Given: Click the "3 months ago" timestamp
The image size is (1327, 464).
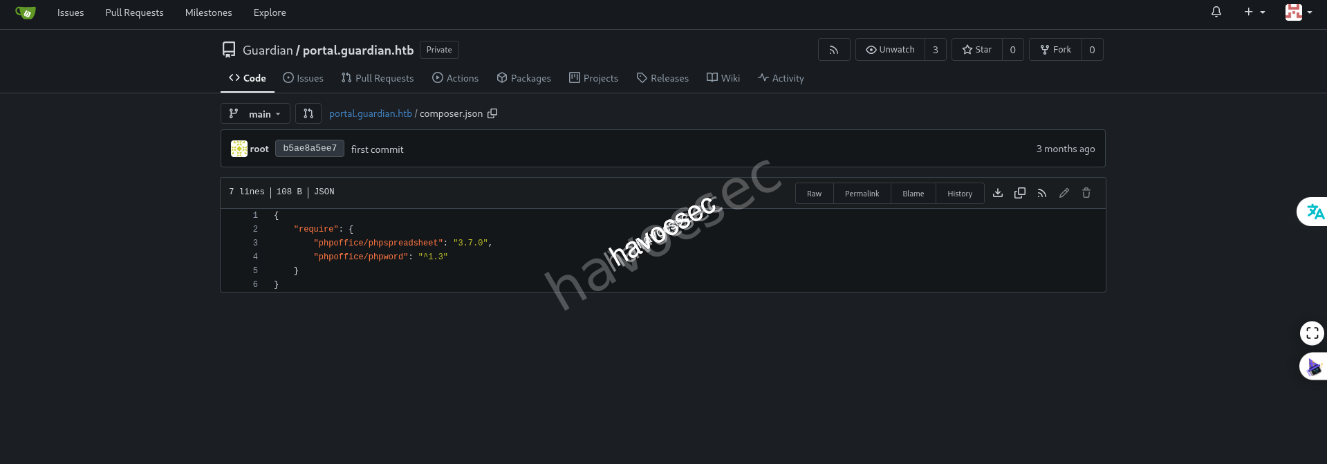Looking at the screenshot, I should coord(1066,149).
